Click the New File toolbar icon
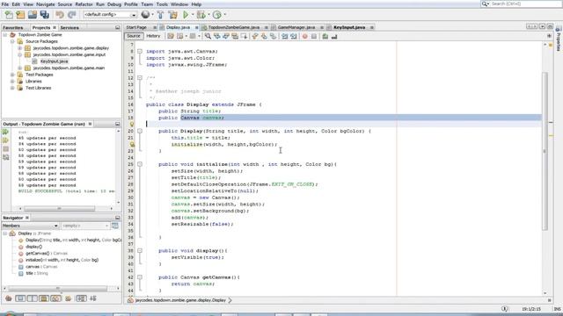 point(9,15)
